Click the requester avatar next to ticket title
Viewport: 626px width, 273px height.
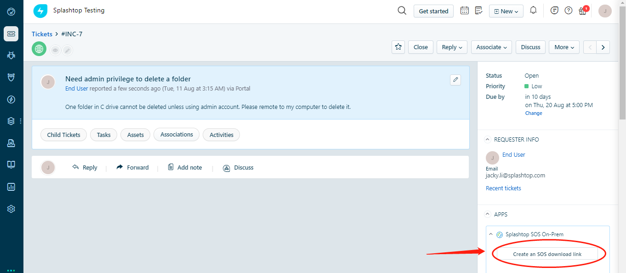(x=48, y=82)
